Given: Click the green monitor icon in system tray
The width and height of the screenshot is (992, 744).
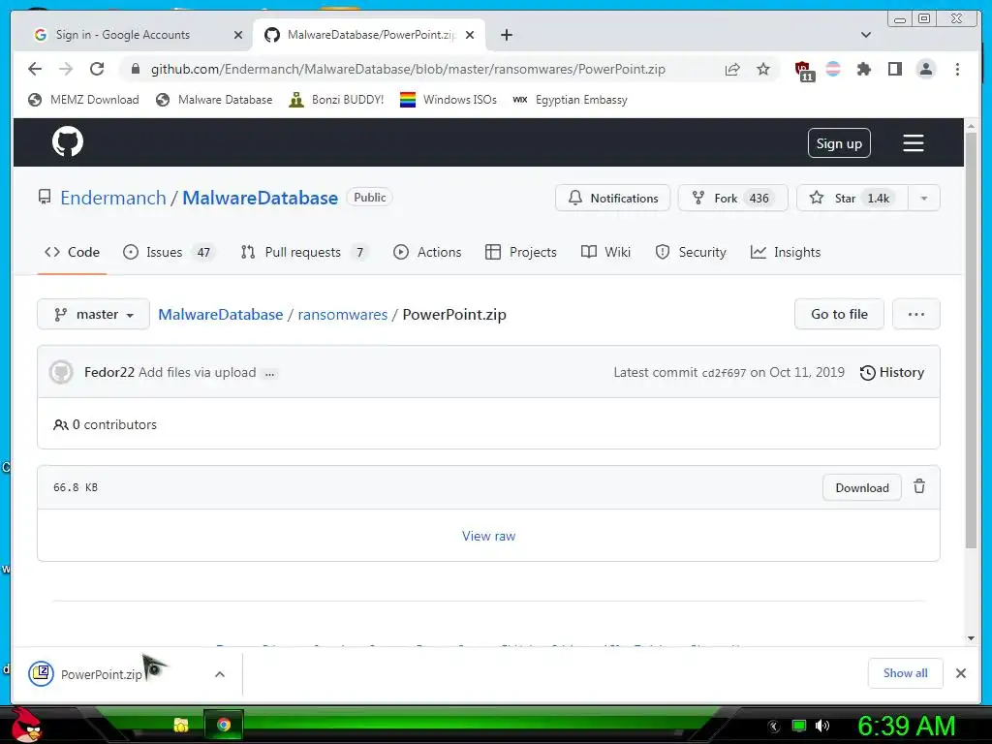Looking at the screenshot, I should [x=799, y=726].
